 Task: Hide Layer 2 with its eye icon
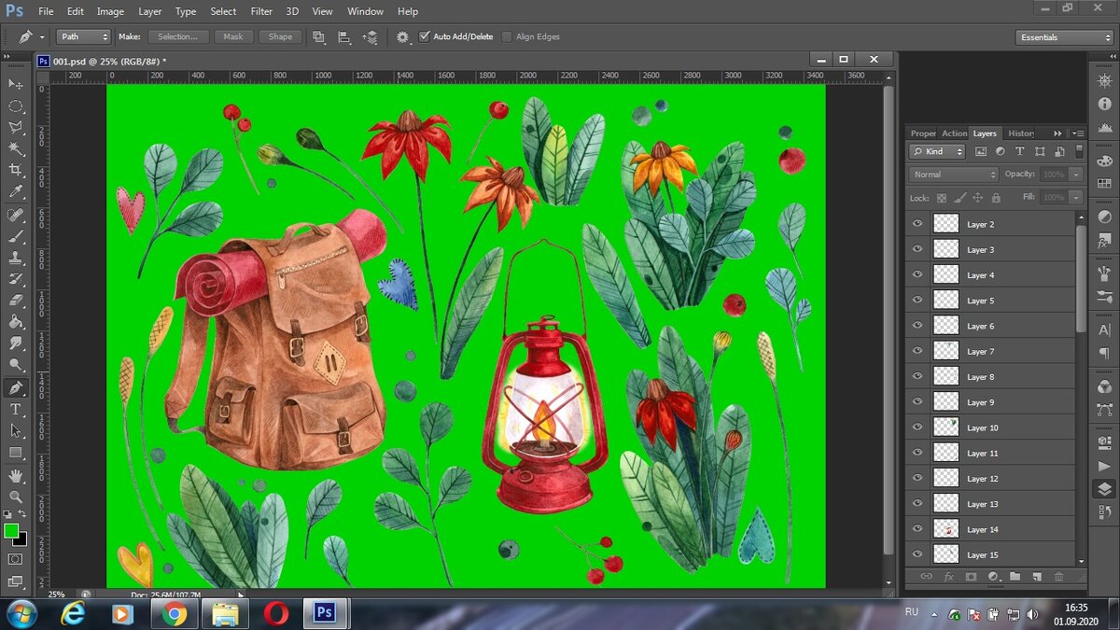[x=917, y=224]
